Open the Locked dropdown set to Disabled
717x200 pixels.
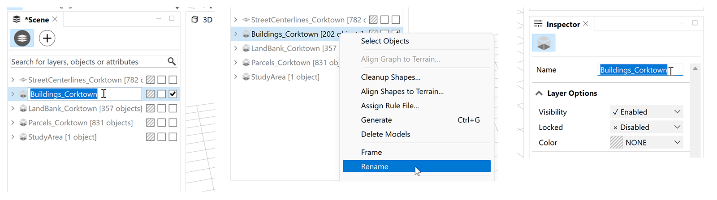646,127
